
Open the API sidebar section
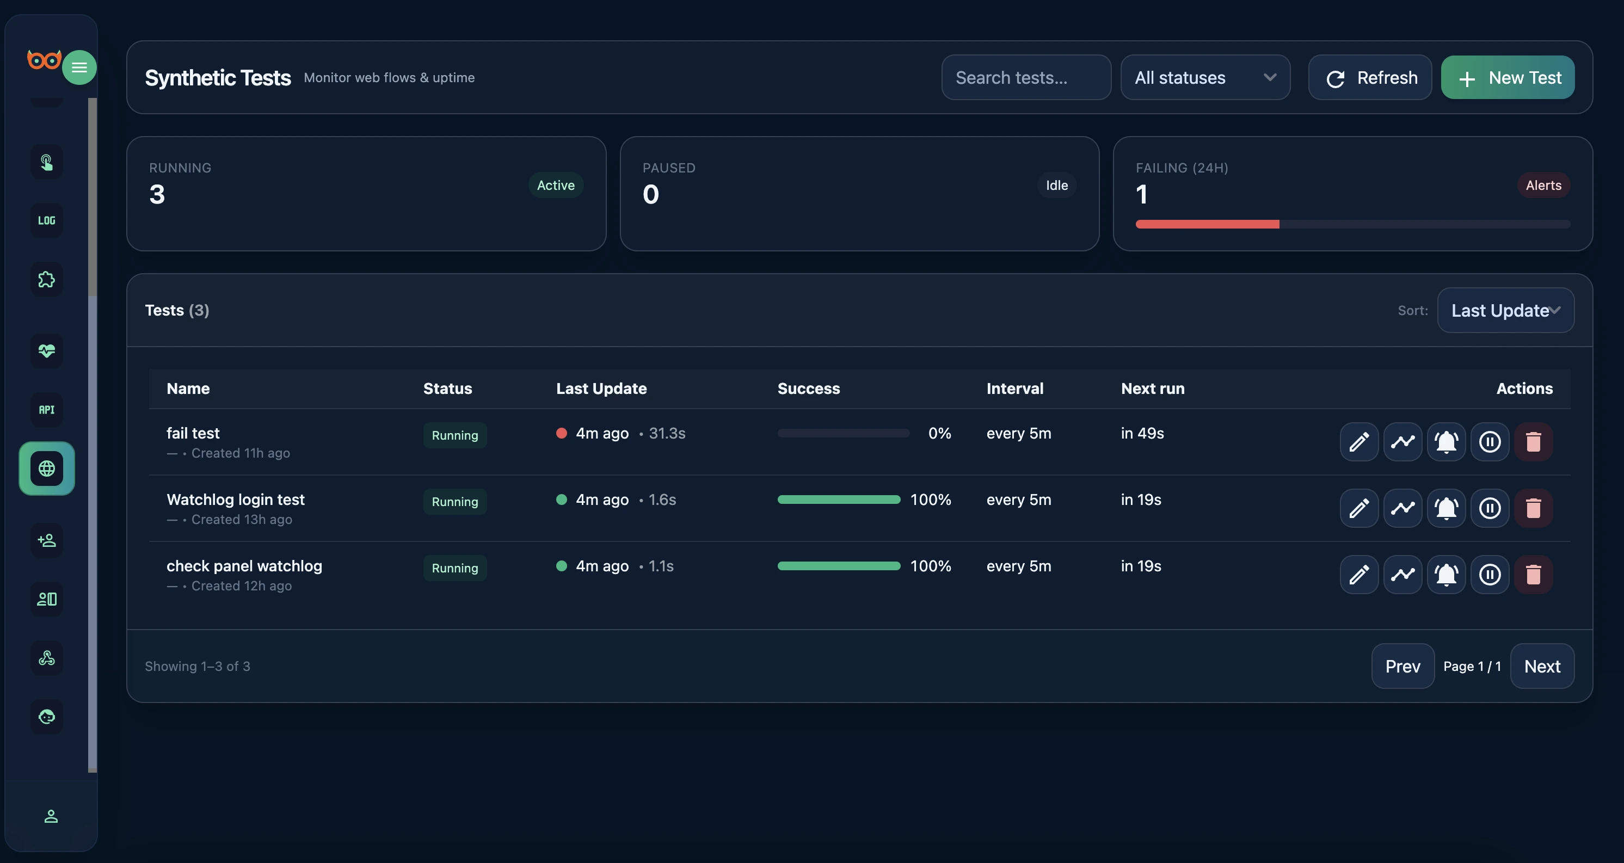point(47,410)
